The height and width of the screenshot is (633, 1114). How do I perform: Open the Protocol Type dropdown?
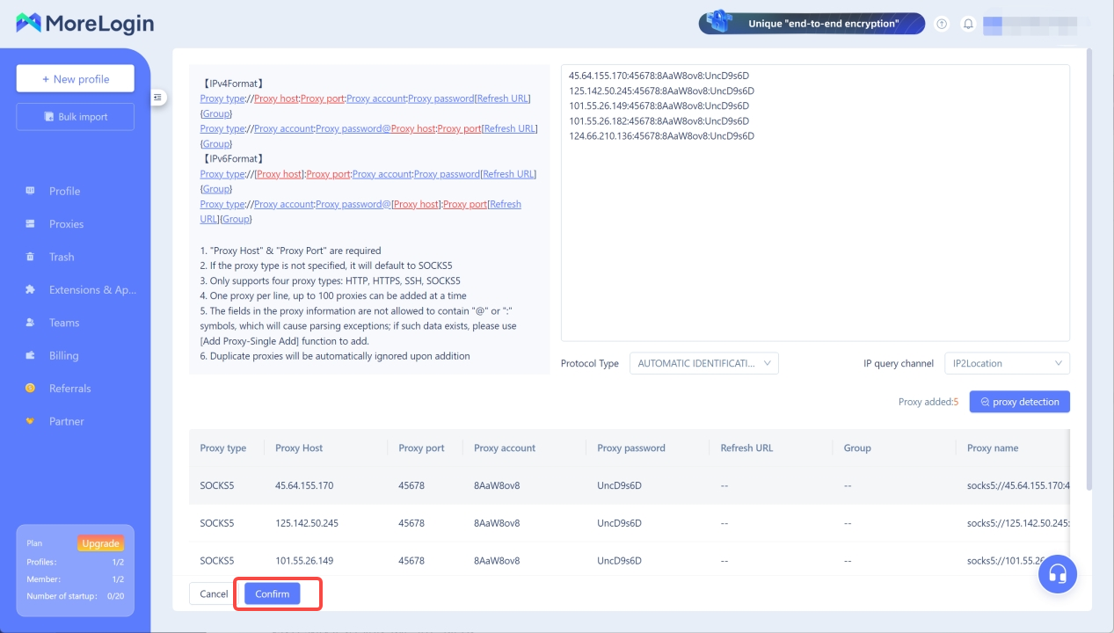pos(703,363)
